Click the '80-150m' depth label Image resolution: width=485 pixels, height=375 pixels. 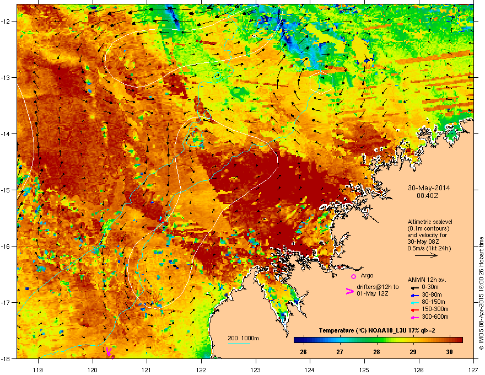[433, 302]
